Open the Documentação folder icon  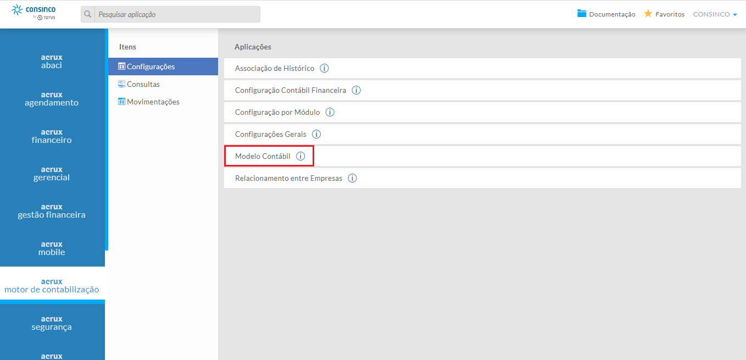coord(582,14)
